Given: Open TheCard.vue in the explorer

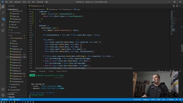Looking at the screenshot, I should [17, 52].
